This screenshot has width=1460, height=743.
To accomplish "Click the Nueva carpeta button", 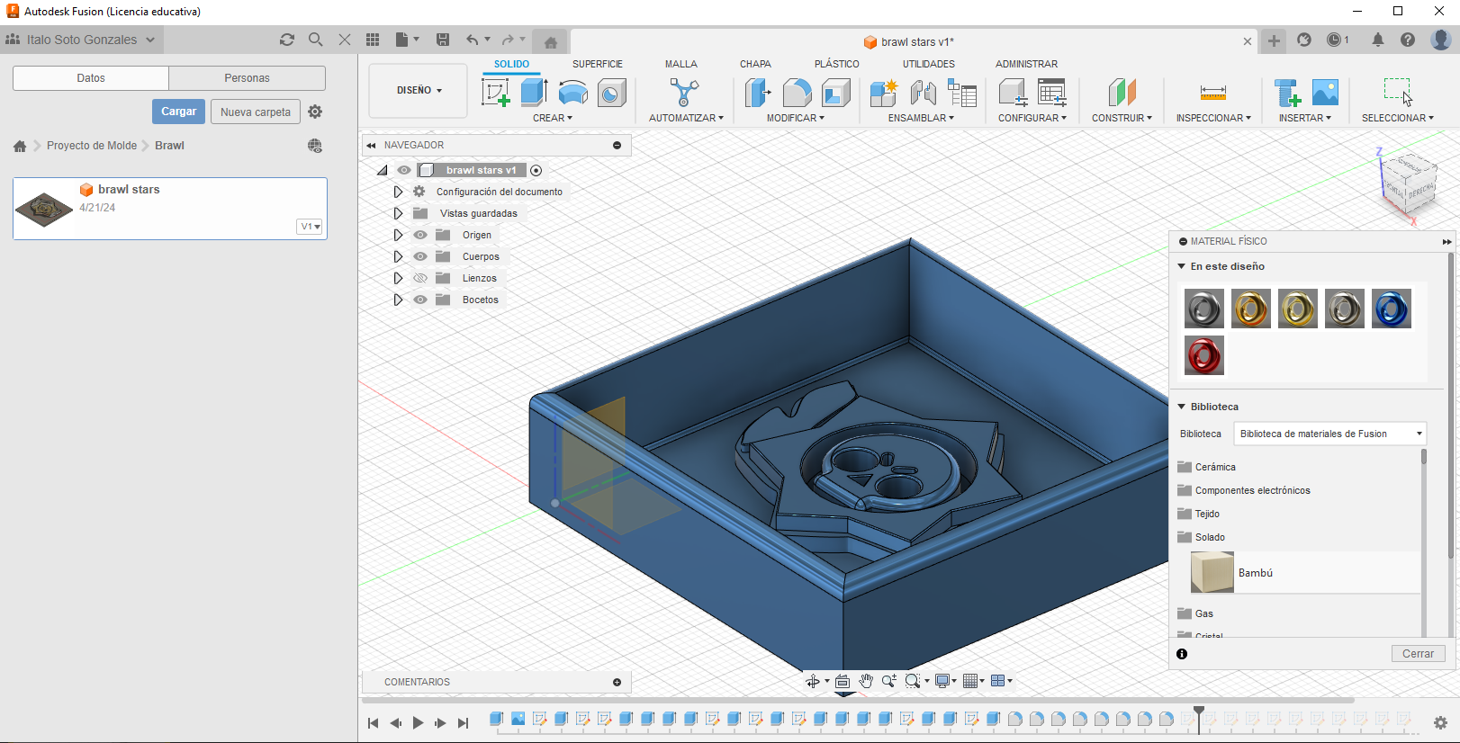I will coord(256,112).
